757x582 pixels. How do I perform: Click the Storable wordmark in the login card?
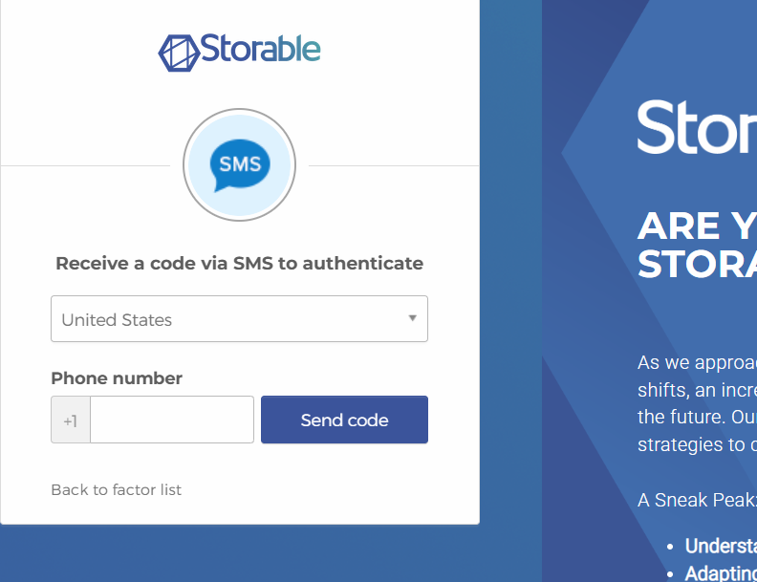tap(260, 49)
